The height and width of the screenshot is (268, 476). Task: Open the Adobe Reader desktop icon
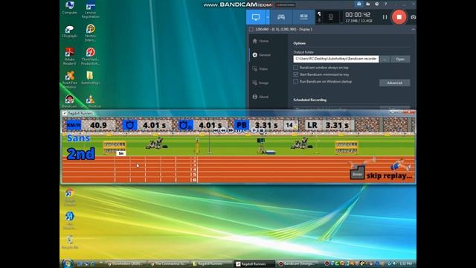[69, 57]
